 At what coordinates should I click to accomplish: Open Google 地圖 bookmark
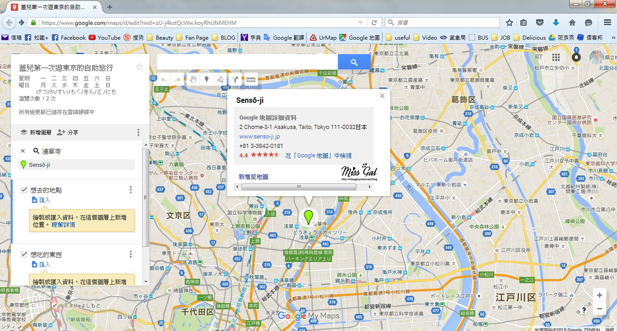tap(360, 38)
